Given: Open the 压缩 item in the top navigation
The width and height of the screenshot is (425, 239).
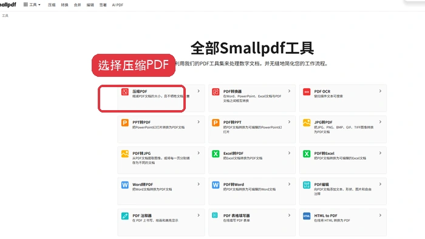Looking at the screenshot, I should 52,5.
